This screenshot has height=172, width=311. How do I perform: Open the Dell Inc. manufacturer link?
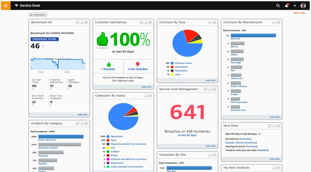click(234, 47)
